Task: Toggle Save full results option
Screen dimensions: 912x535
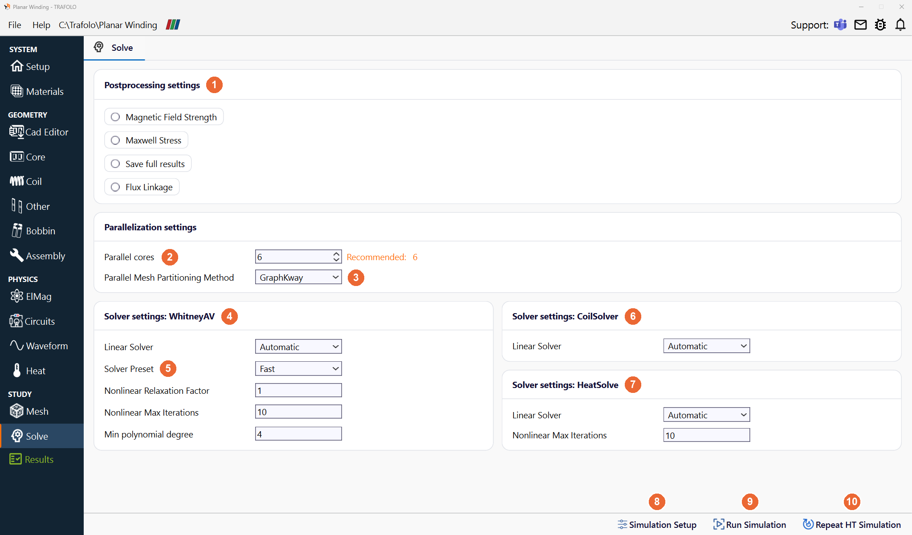Action: 148,163
